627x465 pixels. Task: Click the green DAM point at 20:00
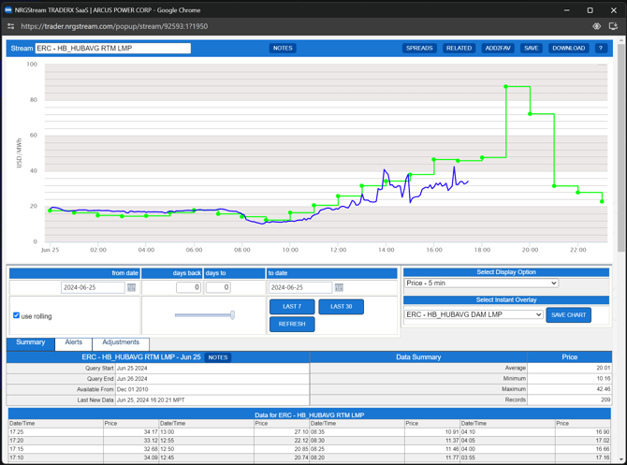[530, 114]
